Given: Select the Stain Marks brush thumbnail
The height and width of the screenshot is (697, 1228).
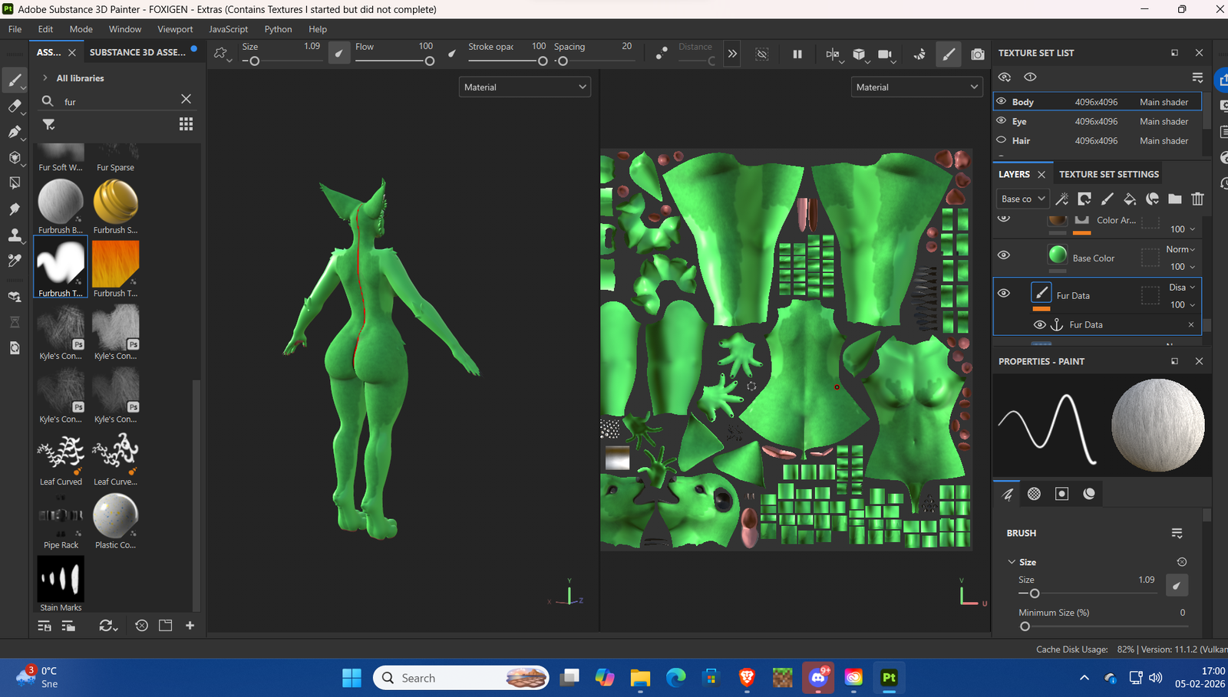Looking at the screenshot, I should click(x=61, y=580).
